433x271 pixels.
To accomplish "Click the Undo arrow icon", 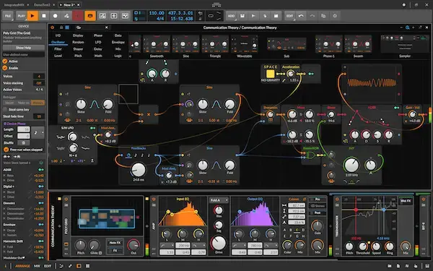I will click(x=301, y=16).
